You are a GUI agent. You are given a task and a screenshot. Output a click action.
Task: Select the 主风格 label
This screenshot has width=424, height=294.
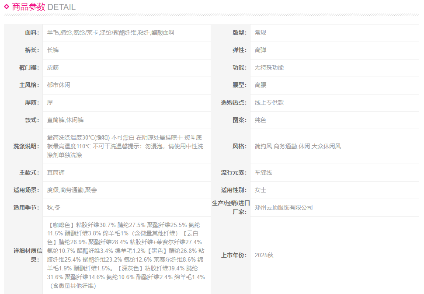(x=29, y=85)
